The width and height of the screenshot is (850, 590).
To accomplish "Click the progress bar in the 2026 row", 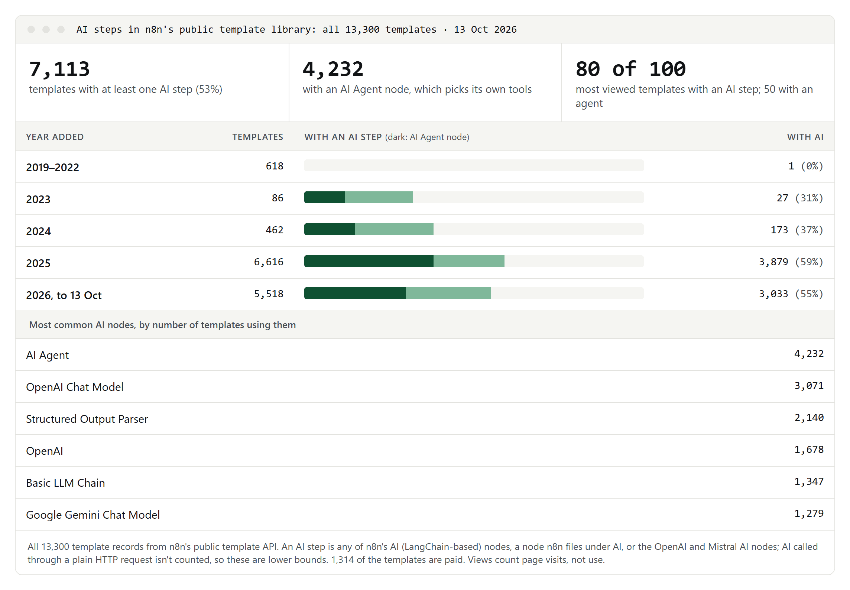I will coord(474,293).
